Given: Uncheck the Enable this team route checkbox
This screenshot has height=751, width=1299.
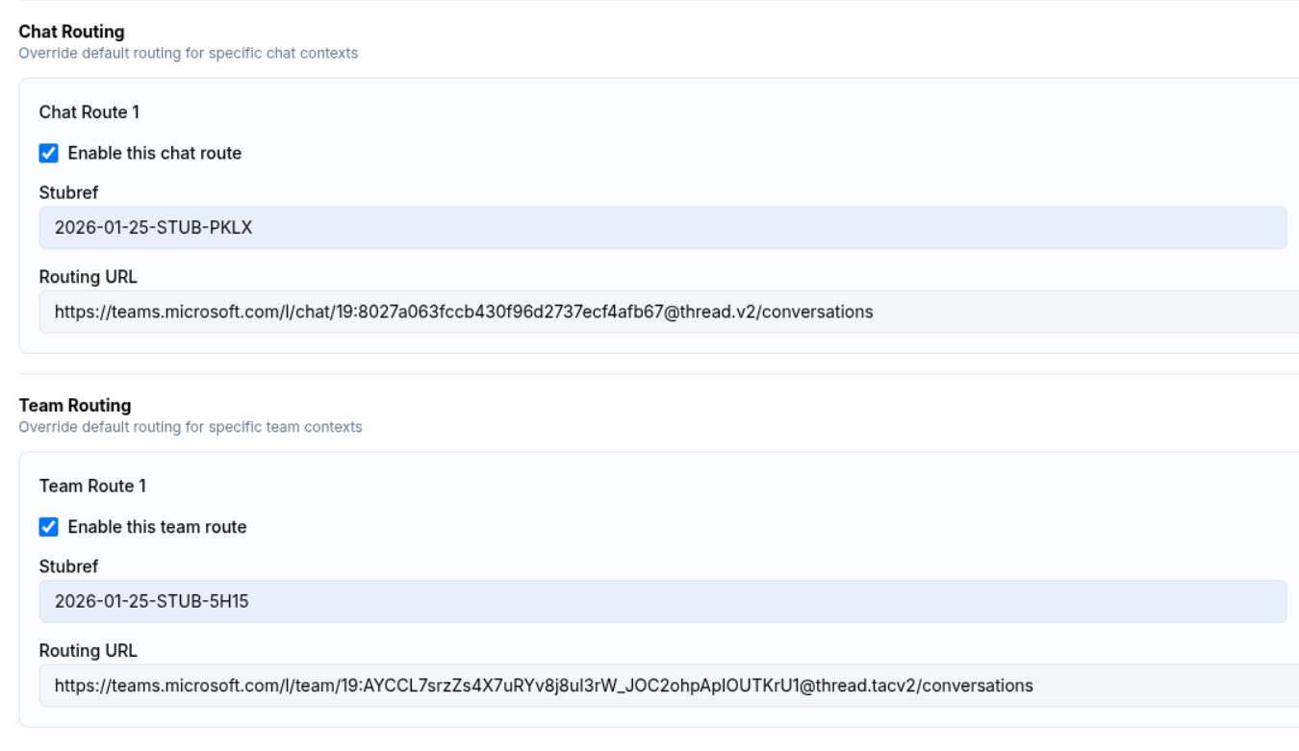Looking at the screenshot, I should [48, 527].
